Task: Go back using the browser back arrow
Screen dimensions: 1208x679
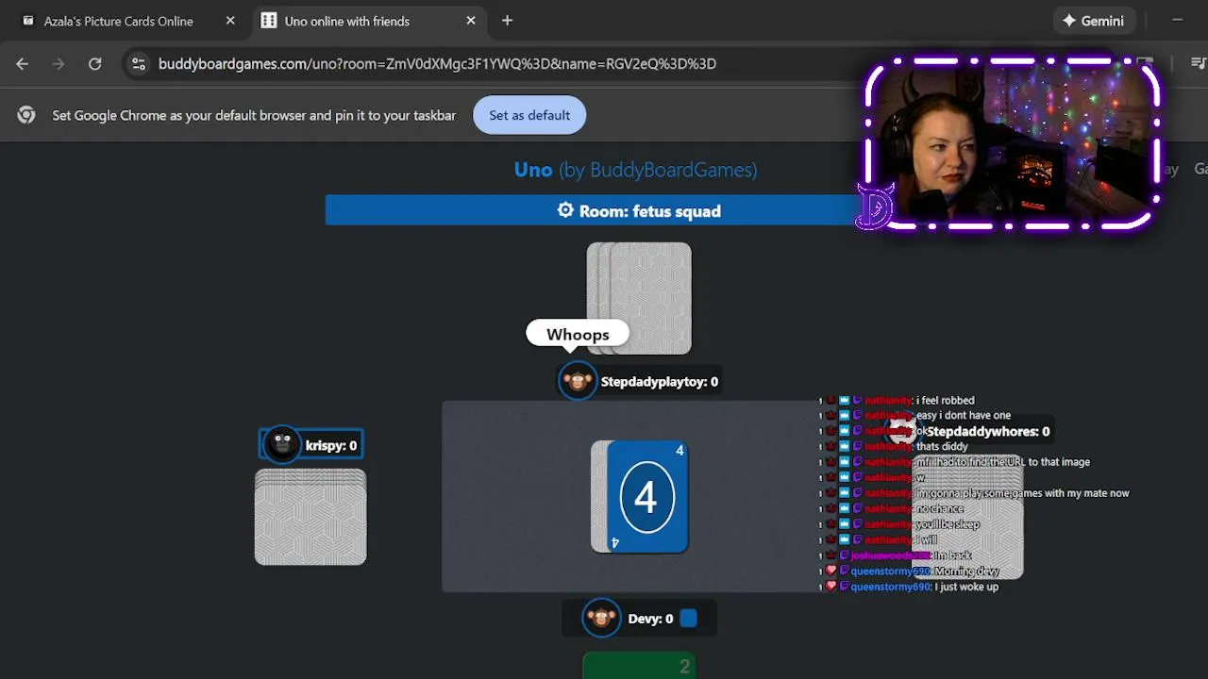Action: tap(23, 63)
